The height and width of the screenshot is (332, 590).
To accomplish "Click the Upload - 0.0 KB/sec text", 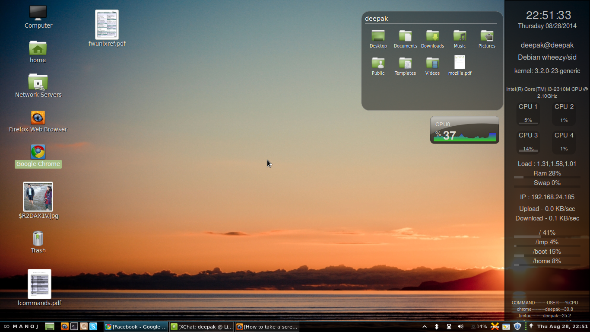I will pos(547,209).
